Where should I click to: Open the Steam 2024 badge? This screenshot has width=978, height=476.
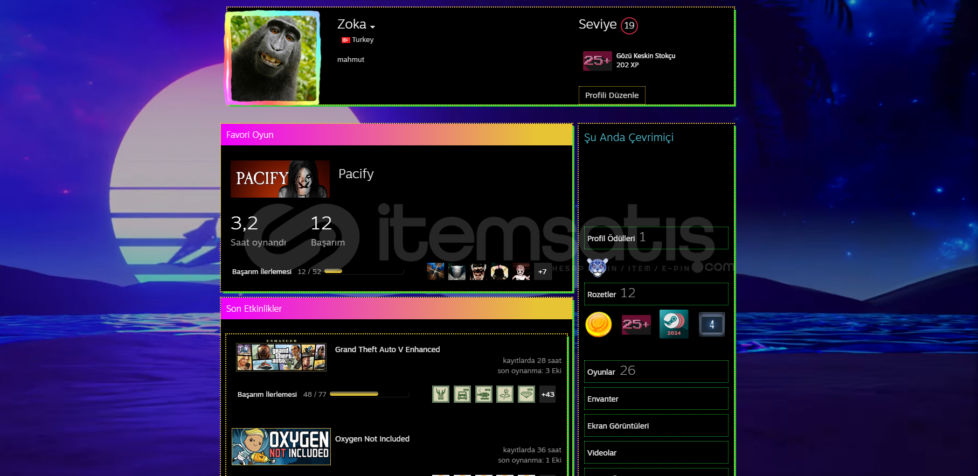(x=674, y=324)
